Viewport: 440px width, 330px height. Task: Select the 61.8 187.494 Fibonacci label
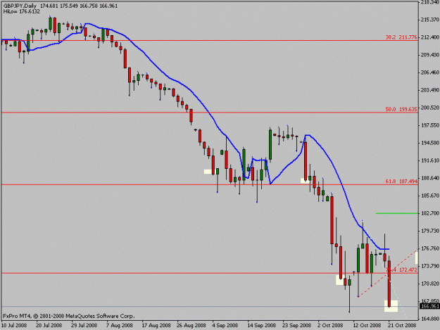(401, 182)
